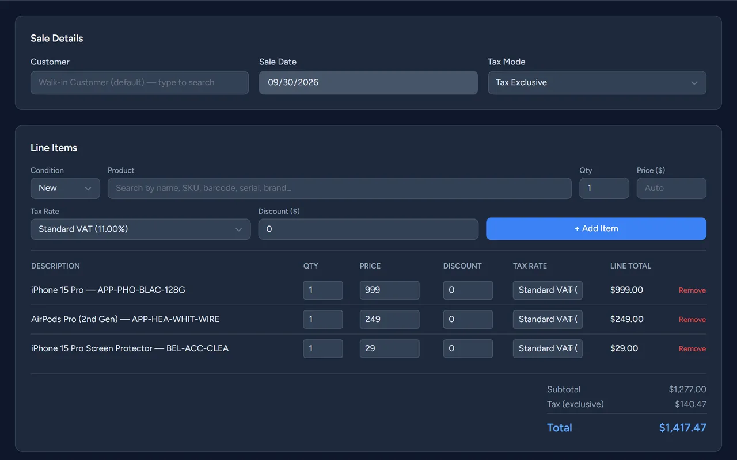Remove the iPhone 15 Pro line item
Image resolution: width=737 pixels, height=460 pixels.
(692, 290)
